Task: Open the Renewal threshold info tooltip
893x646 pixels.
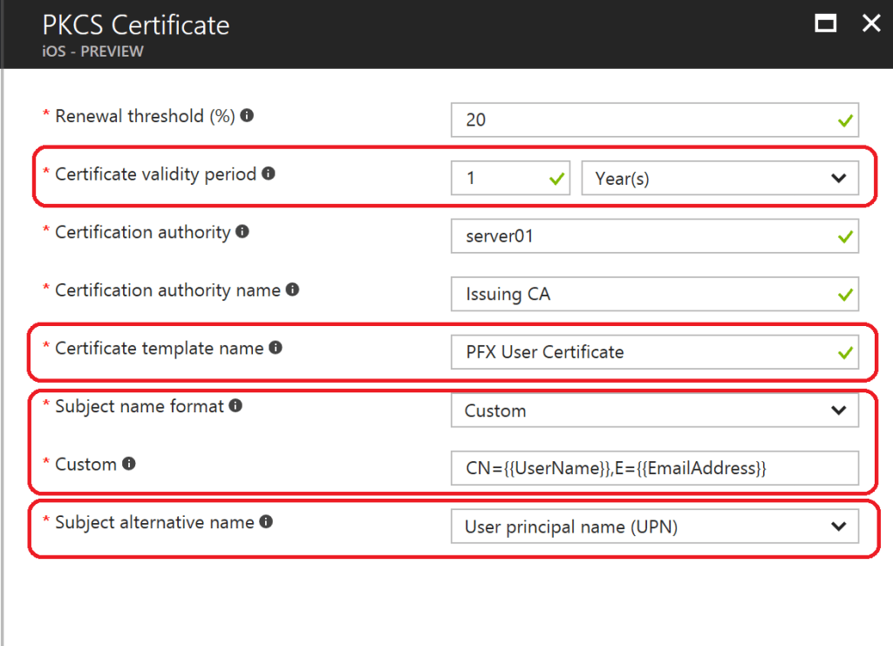Action: [x=246, y=115]
